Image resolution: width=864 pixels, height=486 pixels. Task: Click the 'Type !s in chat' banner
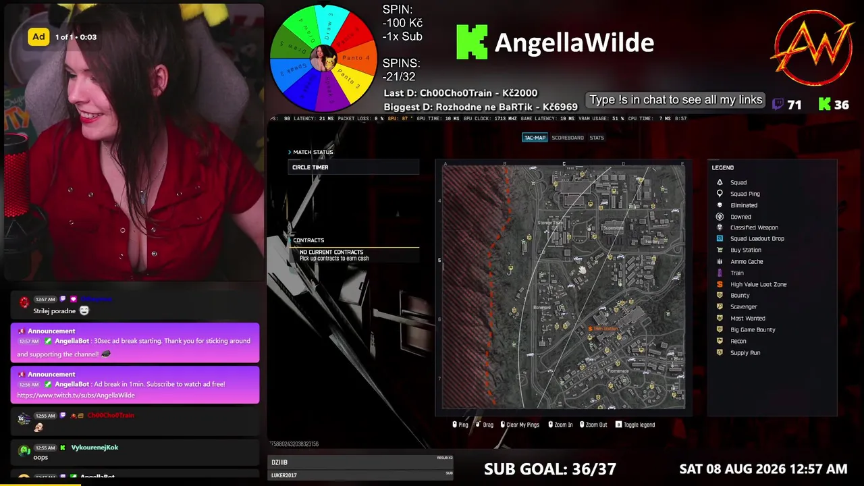676,100
